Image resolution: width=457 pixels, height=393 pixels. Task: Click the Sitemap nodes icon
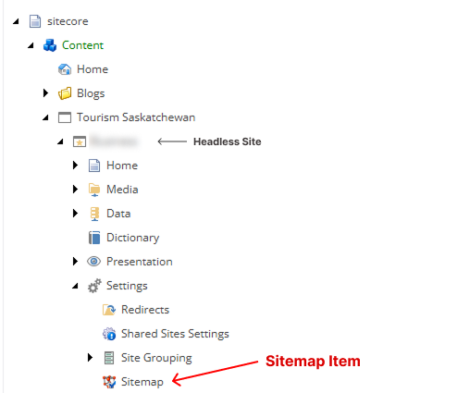click(x=109, y=382)
